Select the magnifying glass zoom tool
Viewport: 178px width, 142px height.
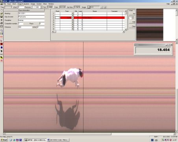click(2, 30)
